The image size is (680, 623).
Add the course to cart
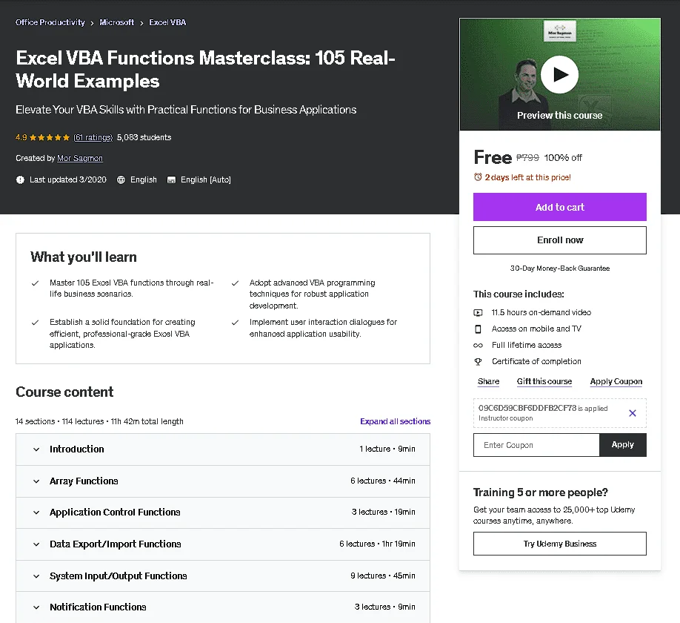point(559,207)
